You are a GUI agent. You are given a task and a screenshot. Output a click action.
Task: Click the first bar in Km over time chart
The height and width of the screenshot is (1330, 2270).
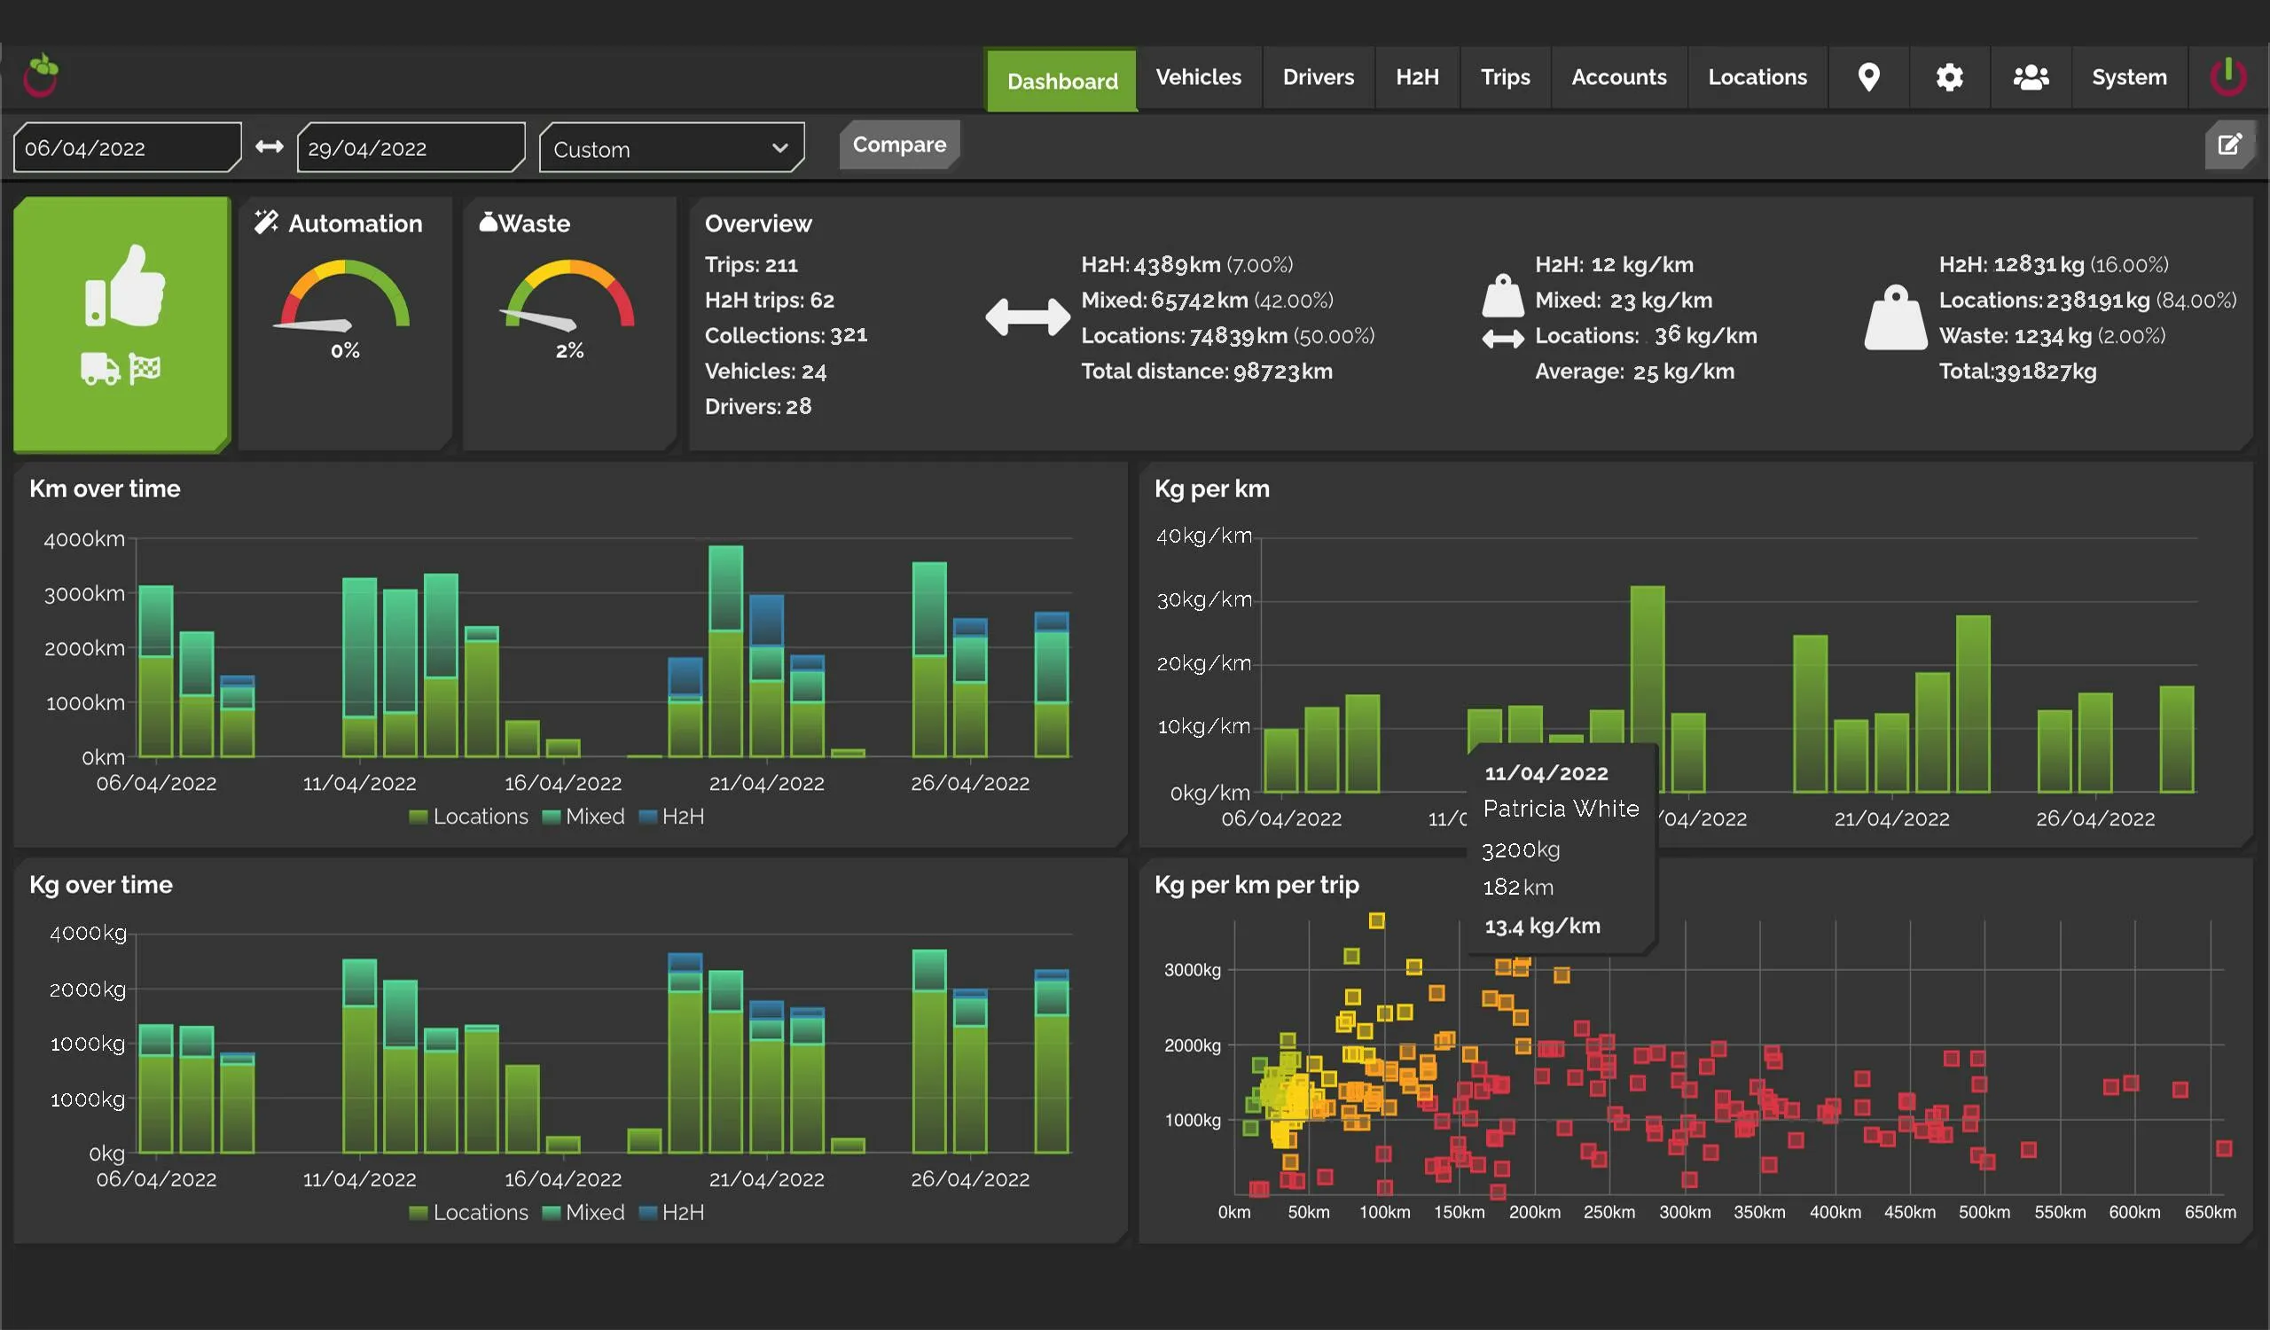tap(156, 671)
